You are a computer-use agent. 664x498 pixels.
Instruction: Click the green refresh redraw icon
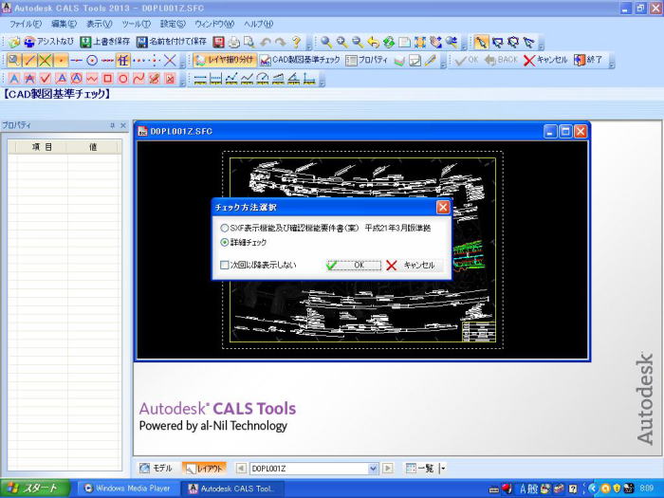(x=389, y=42)
